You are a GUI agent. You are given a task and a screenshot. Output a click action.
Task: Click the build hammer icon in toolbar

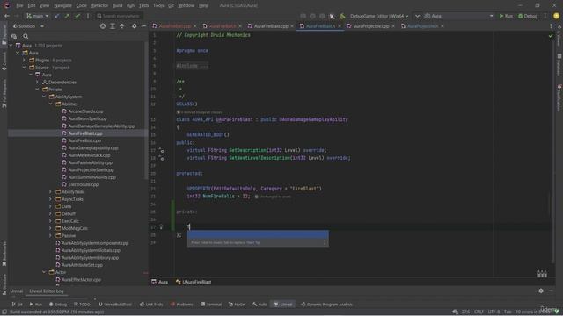tap(342, 16)
